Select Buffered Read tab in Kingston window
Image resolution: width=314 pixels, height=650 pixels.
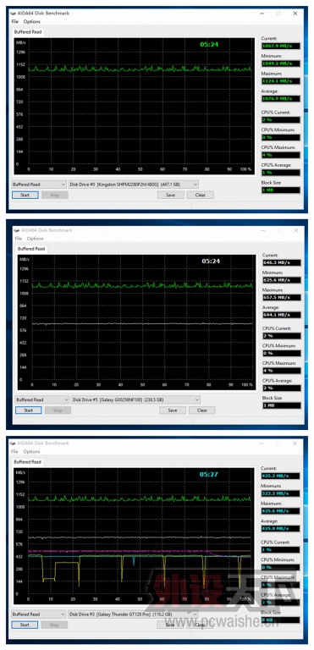[27, 31]
